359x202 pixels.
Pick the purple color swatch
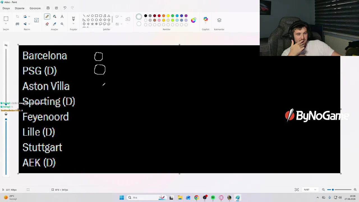pos(186,16)
